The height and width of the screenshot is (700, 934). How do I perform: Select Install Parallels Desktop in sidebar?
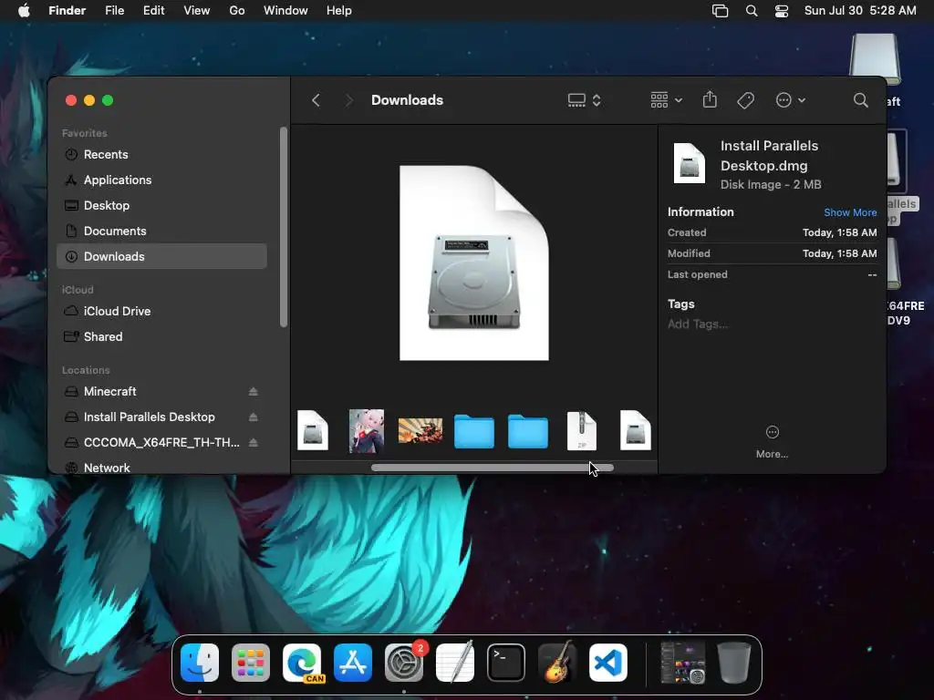click(x=149, y=417)
